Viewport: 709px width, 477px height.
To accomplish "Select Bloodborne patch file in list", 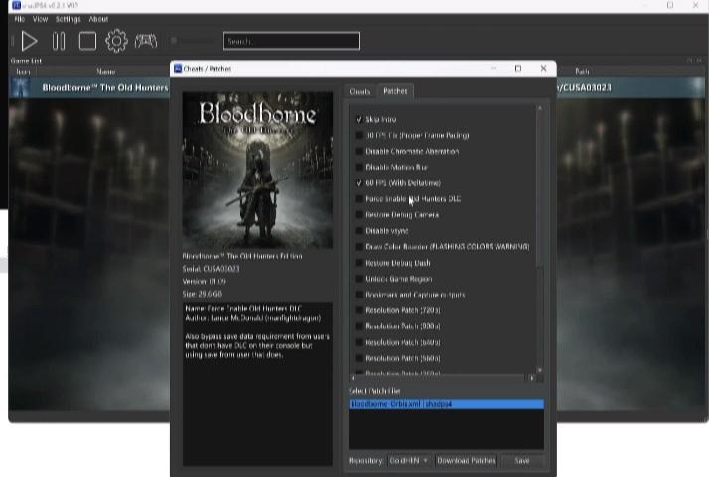I will tap(446, 404).
